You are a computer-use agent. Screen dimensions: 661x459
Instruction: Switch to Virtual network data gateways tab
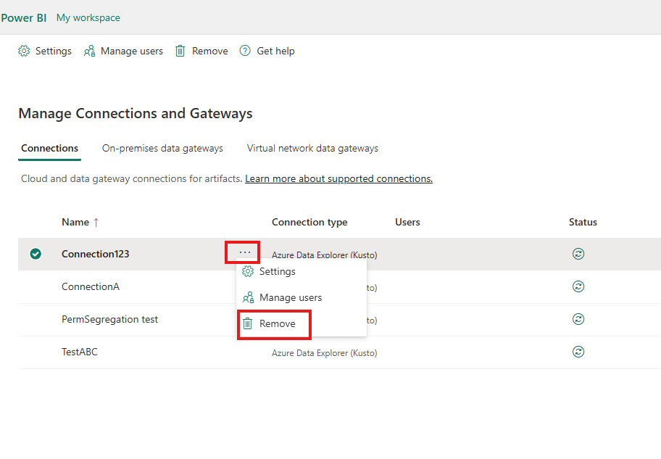coord(312,149)
